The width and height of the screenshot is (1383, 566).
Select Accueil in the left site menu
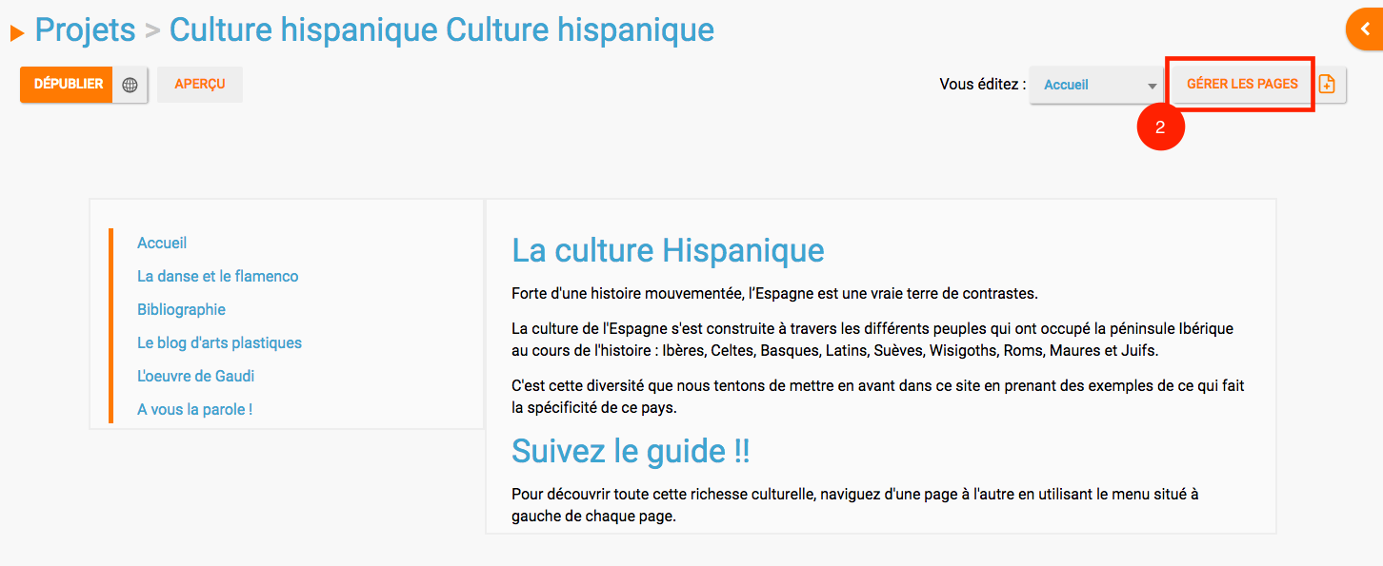162,243
